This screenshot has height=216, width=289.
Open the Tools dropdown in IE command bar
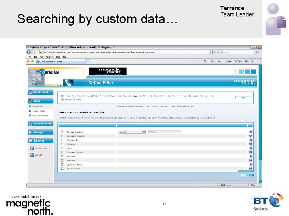click(239, 61)
